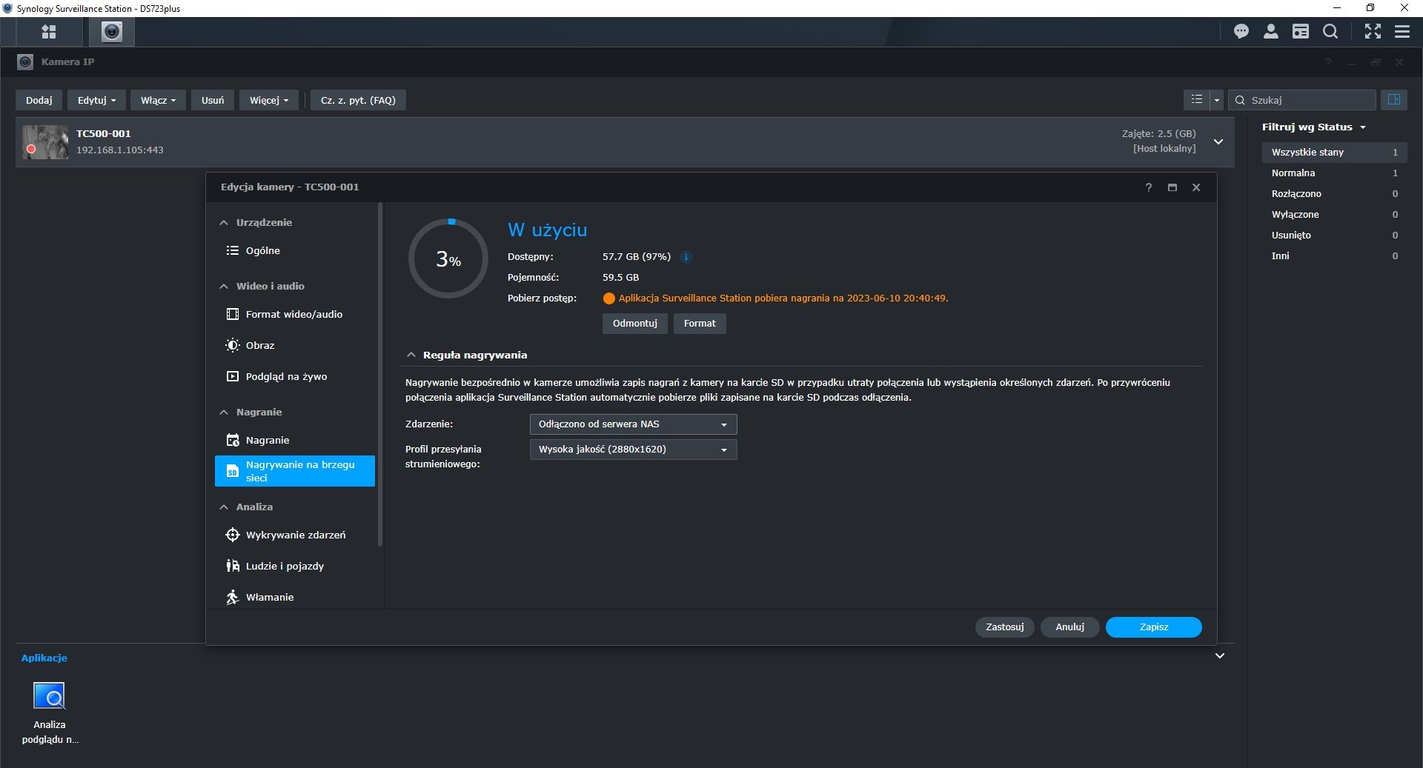Click the Szukaj search field
This screenshot has width=1423, height=768.
[1302, 100]
